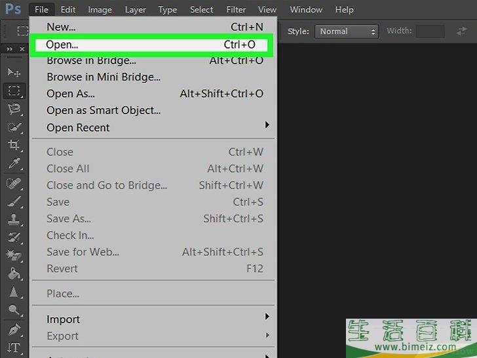The width and height of the screenshot is (477, 358).
Task: Open the Filter menu
Action: pyautogui.click(x=236, y=10)
